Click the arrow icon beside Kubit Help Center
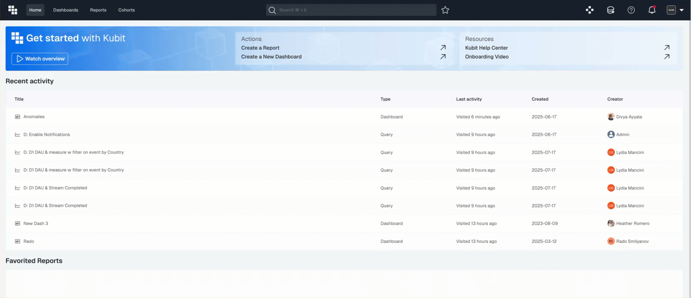 tap(667, 48)
